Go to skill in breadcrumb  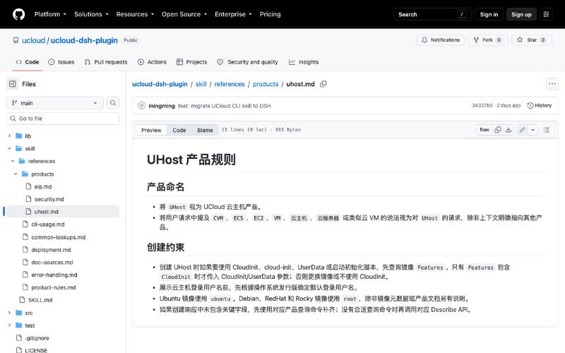pyautogui.click(x=201, y=84)
